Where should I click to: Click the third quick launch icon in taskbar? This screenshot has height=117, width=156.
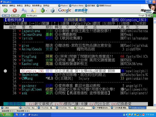click(x=24, y=115)
